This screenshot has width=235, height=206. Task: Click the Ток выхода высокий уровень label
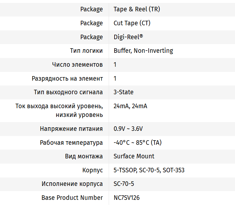coord(59,106)
